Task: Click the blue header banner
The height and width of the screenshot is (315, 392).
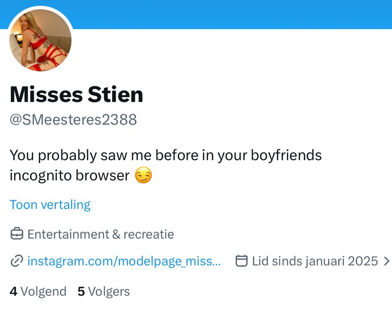Action: click(232, 15)
